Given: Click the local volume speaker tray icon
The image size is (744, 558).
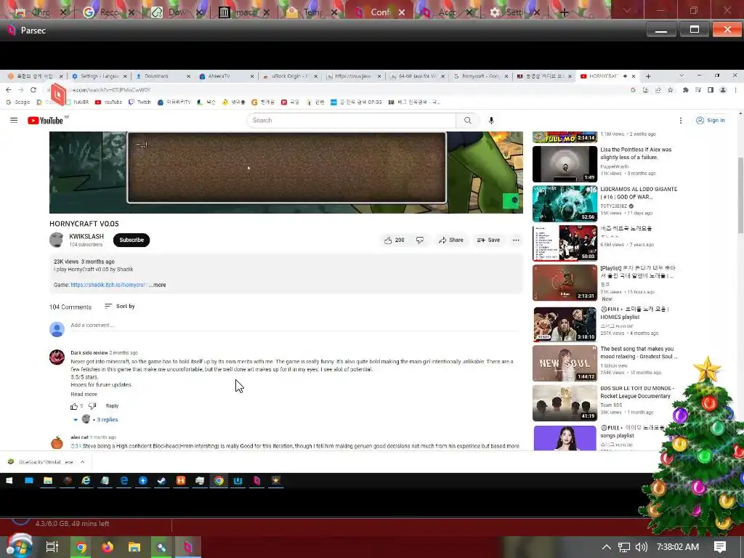Looking at the screenshot, I should point(641,547).
